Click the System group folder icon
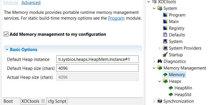210x105 pixels. [x=160, y=8]
